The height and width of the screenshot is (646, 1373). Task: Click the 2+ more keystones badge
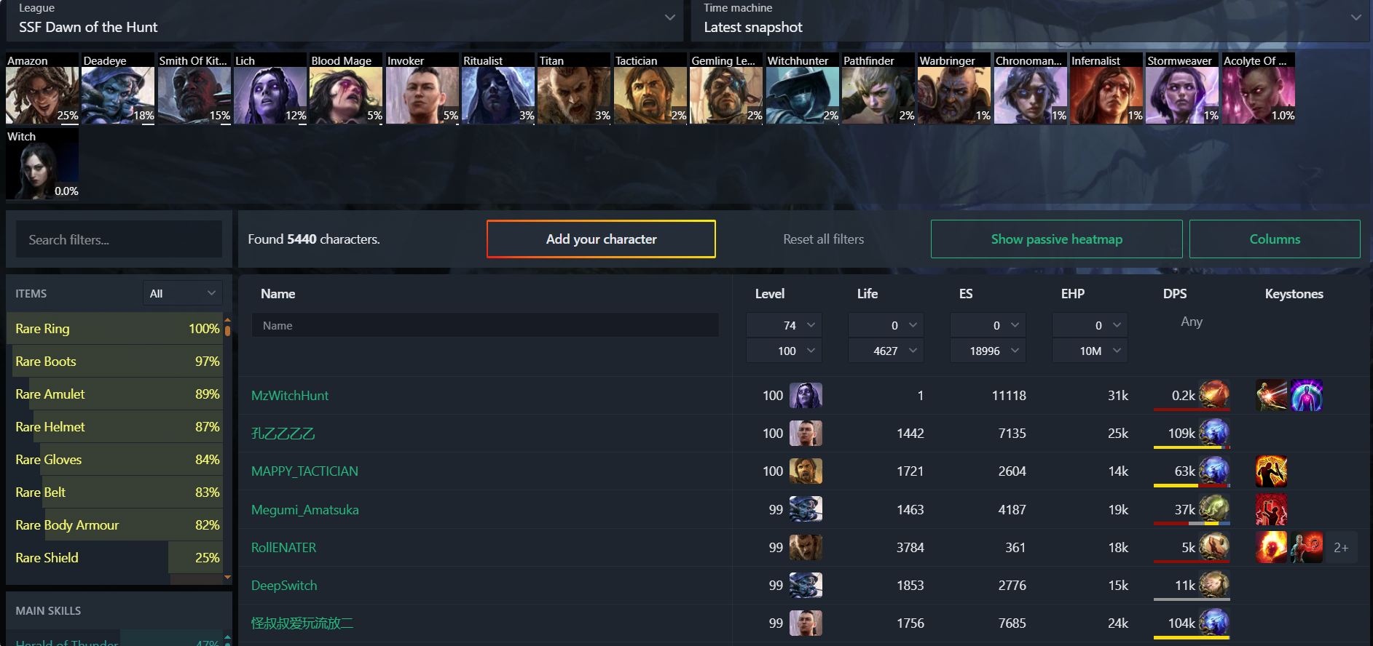(1341, 547)
